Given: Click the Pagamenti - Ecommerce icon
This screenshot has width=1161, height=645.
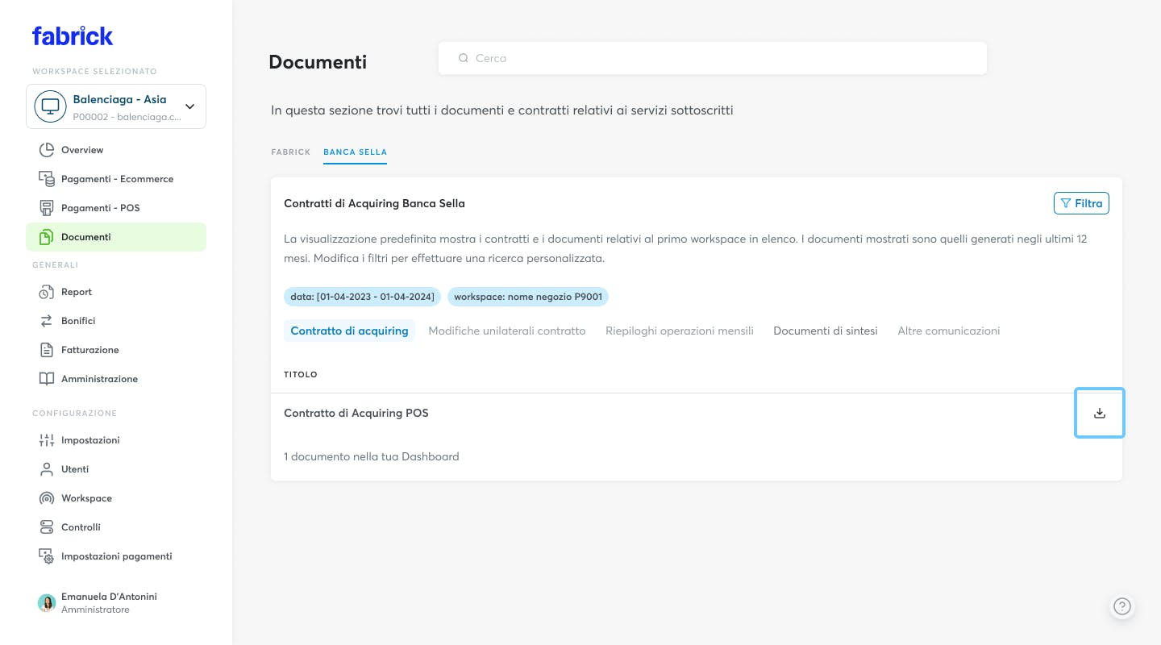Looking at the screenshot, I should 47,179.
